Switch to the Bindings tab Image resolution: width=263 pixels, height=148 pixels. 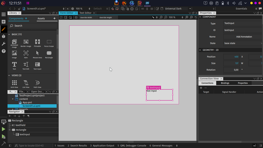tap(225, 83)
